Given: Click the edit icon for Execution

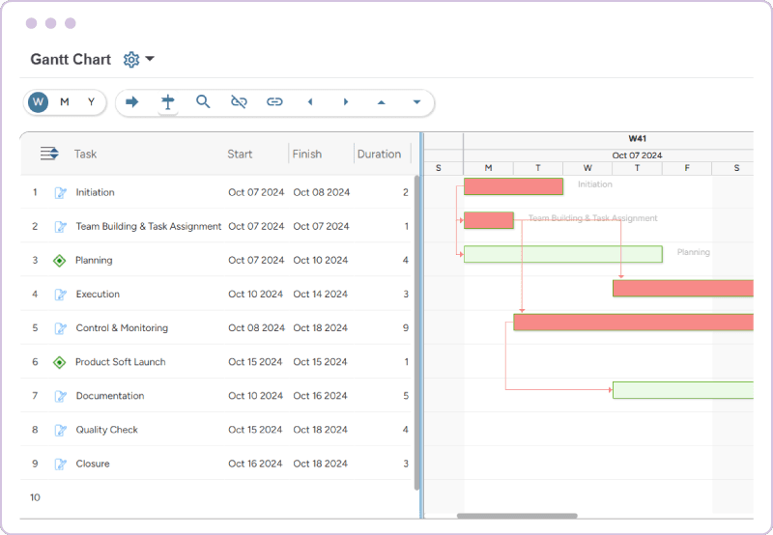Looking at the screenshot, I should 60,295.
